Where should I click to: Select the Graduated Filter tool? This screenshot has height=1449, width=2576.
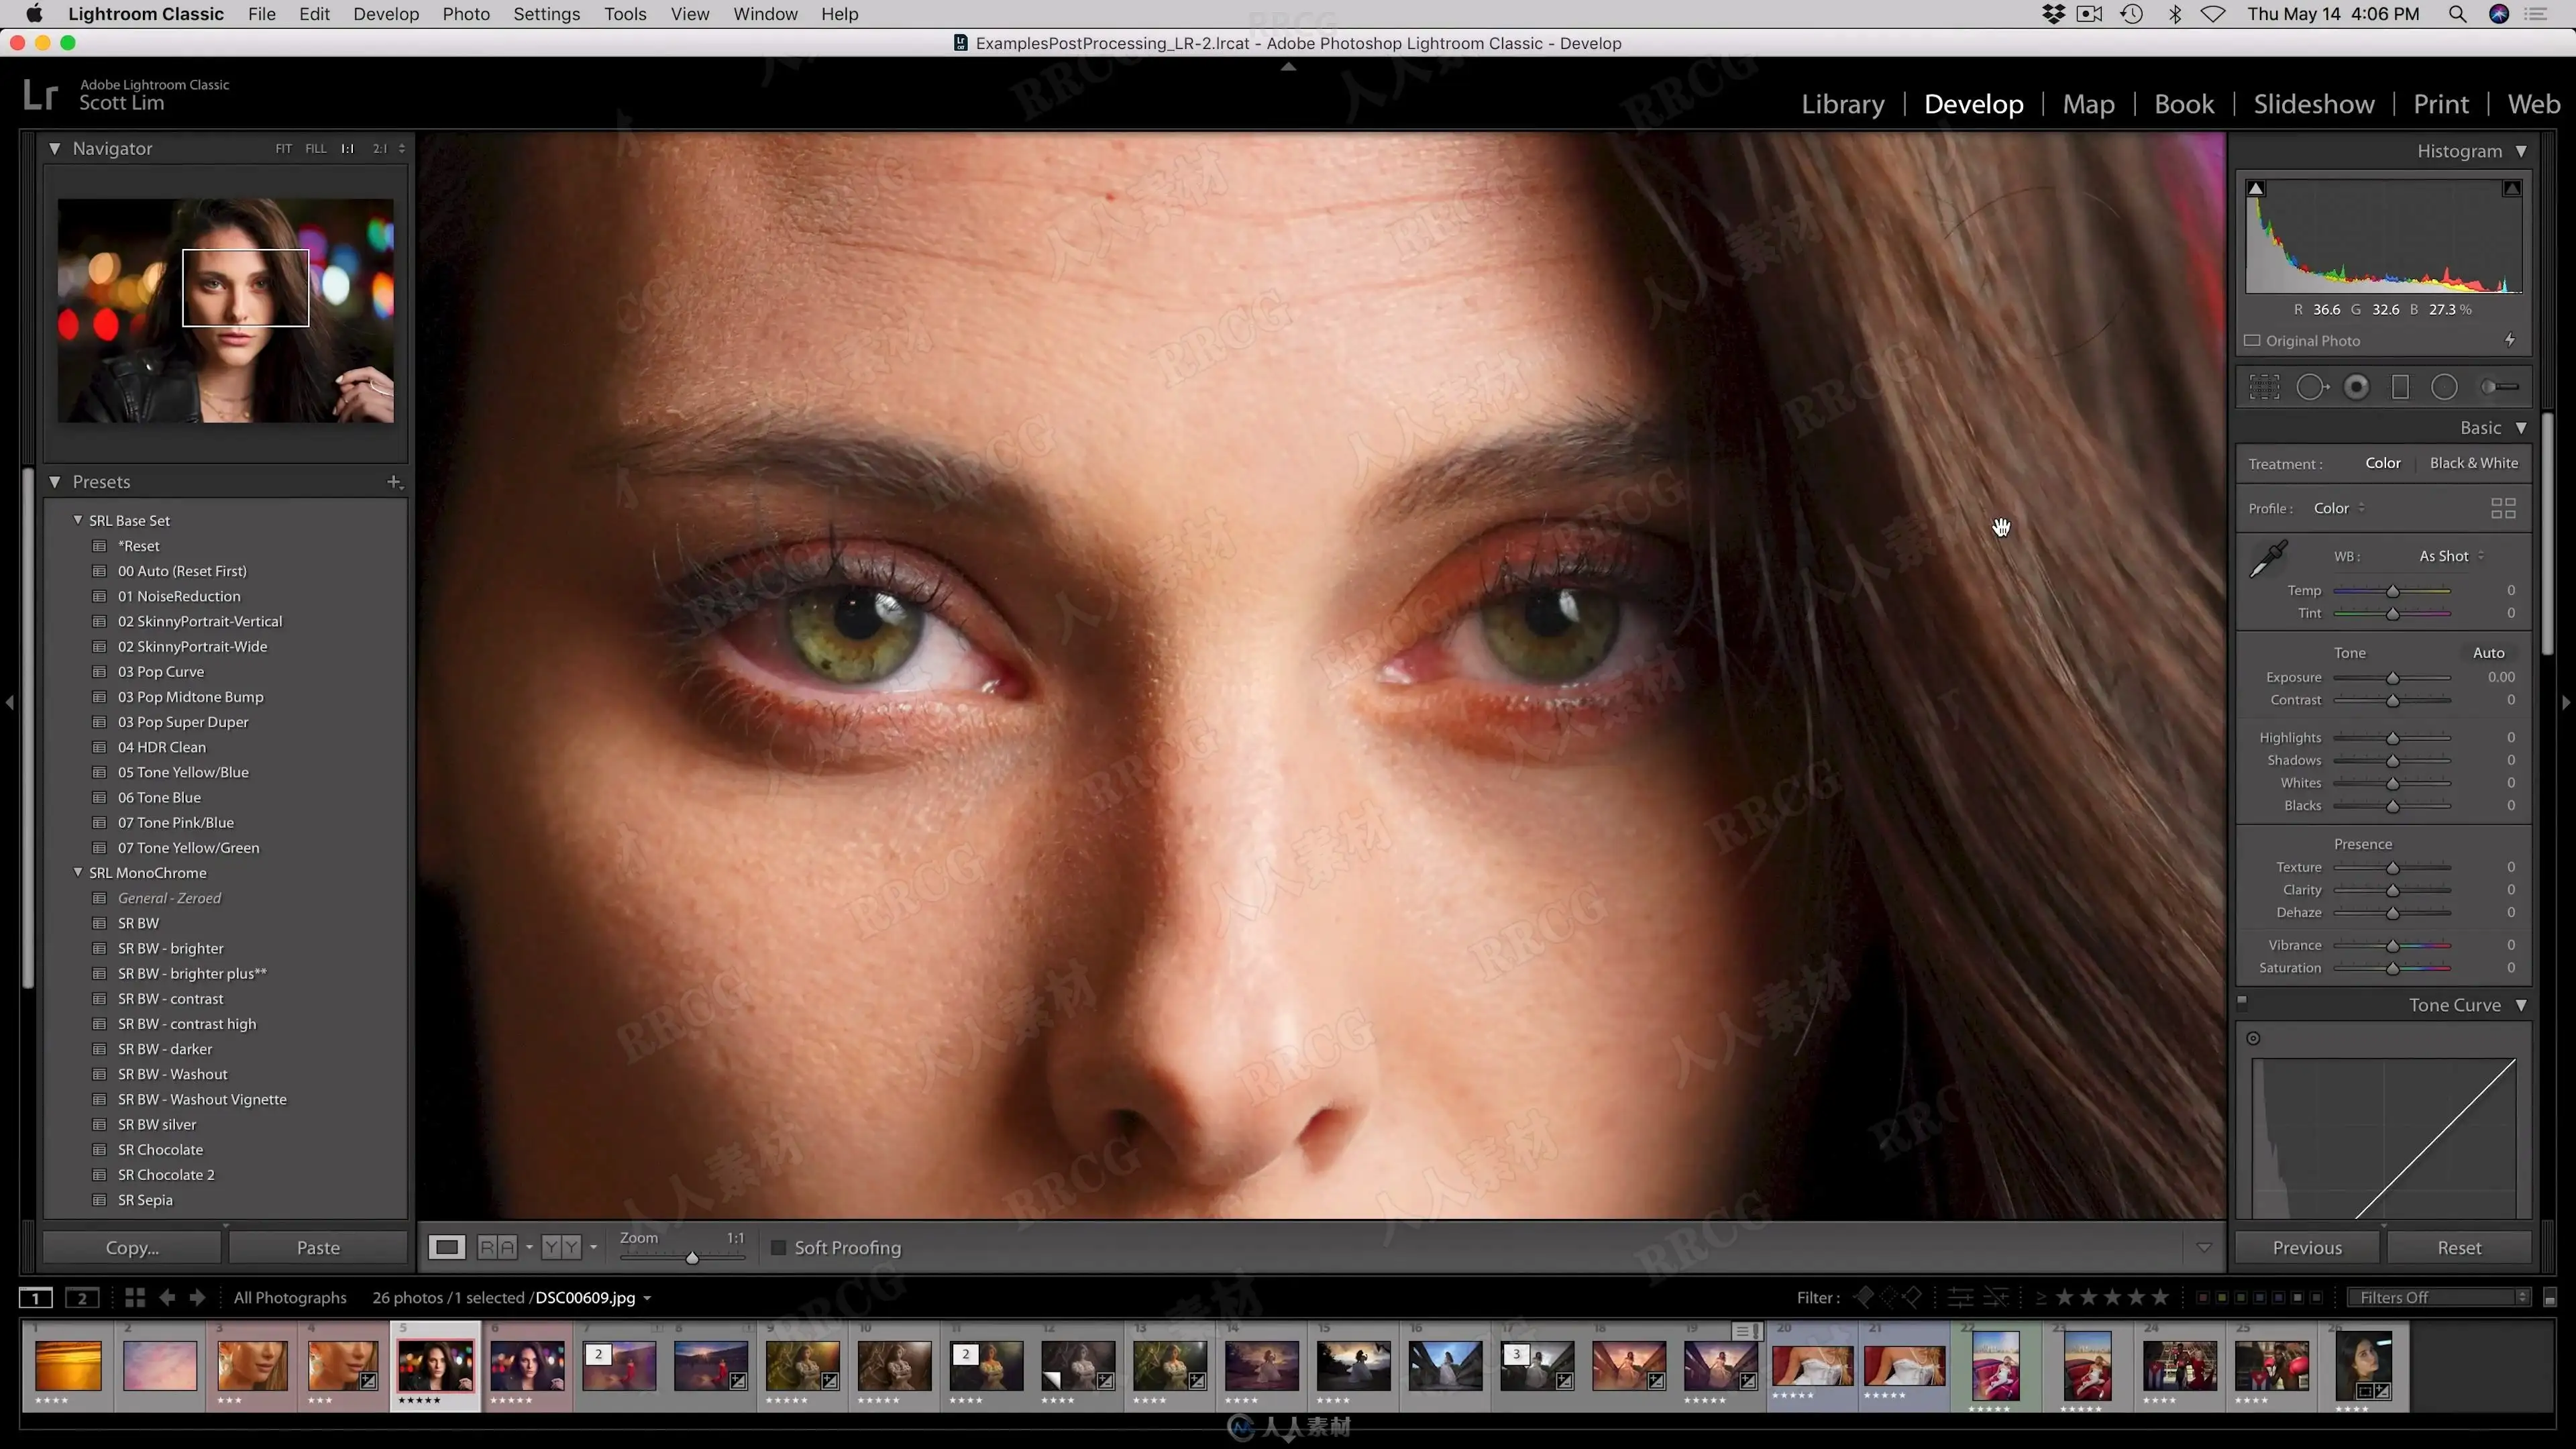pyautogui.click(x=2400, y=387)
